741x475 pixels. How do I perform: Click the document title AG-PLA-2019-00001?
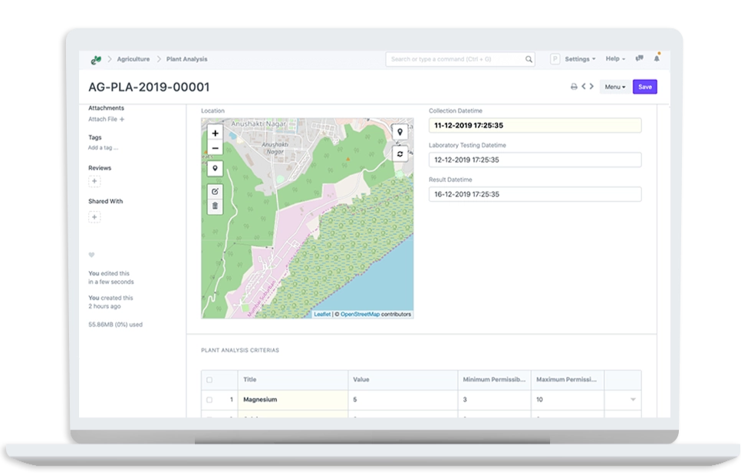tap(149, 87)
